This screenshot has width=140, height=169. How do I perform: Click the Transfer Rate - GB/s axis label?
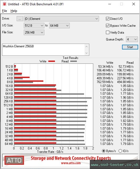50,152
